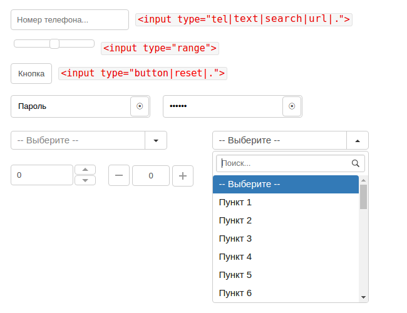Screen dimensions: 407x313
Task: Click the range slider thumb
Action: pyautogui.click(x=54, y=44)
